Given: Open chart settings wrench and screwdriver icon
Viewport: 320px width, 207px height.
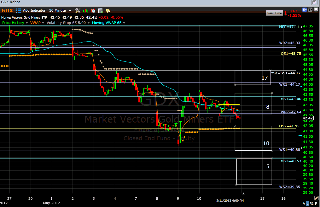Looking at the screenshot, I should pos(78,11).
